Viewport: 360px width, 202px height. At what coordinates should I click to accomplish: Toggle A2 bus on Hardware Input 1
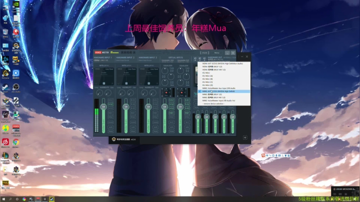110,104
